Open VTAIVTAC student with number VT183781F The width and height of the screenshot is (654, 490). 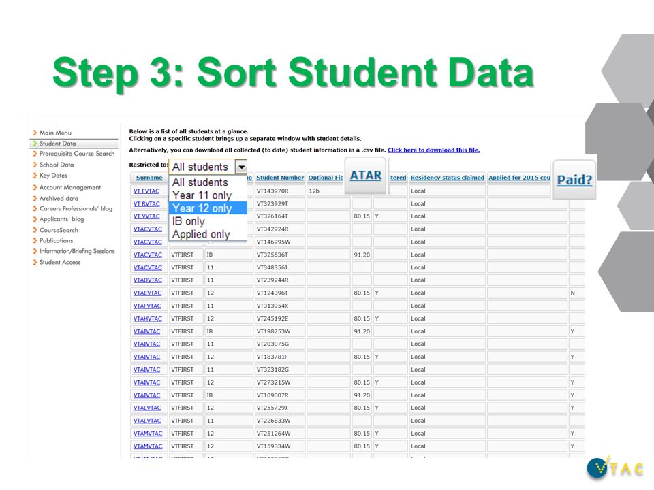click(146, 357)
